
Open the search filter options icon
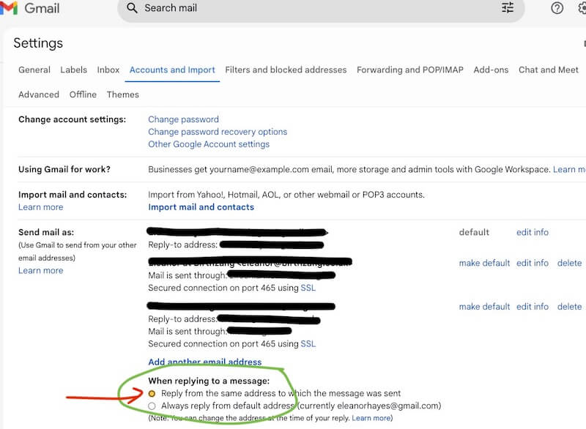(x=508, y=7)
